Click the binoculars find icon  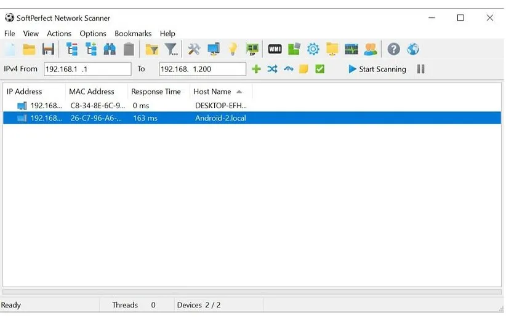point(110,50)
